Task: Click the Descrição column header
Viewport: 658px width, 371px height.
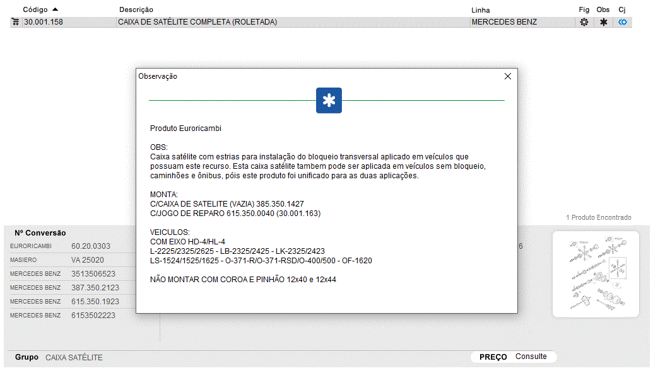Action: tap(136, 10)
